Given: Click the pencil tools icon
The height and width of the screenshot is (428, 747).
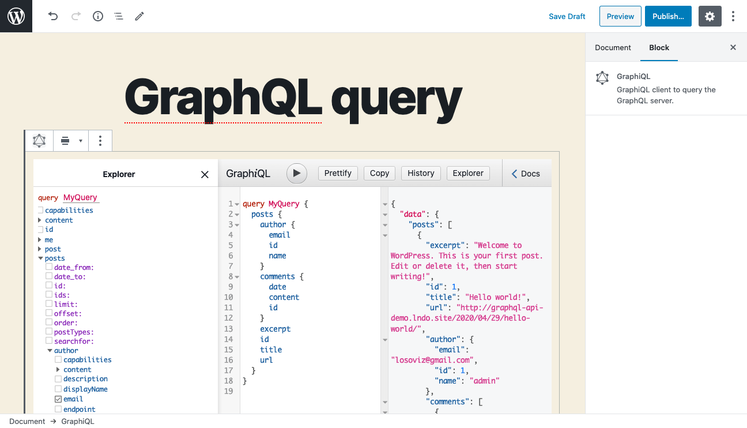Looking at the screenshot, I should (139, 16).
